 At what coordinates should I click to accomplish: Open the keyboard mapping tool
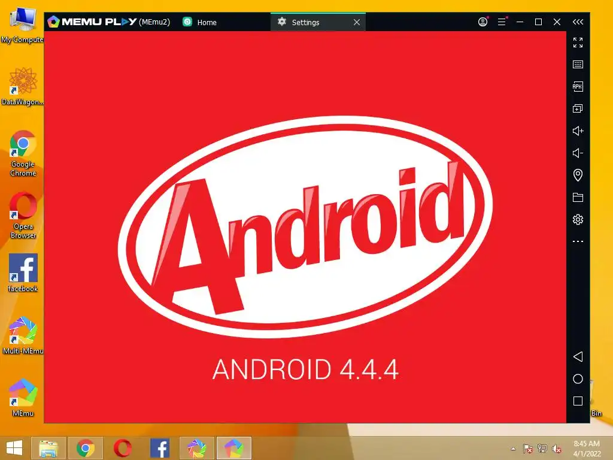[578, 65]
